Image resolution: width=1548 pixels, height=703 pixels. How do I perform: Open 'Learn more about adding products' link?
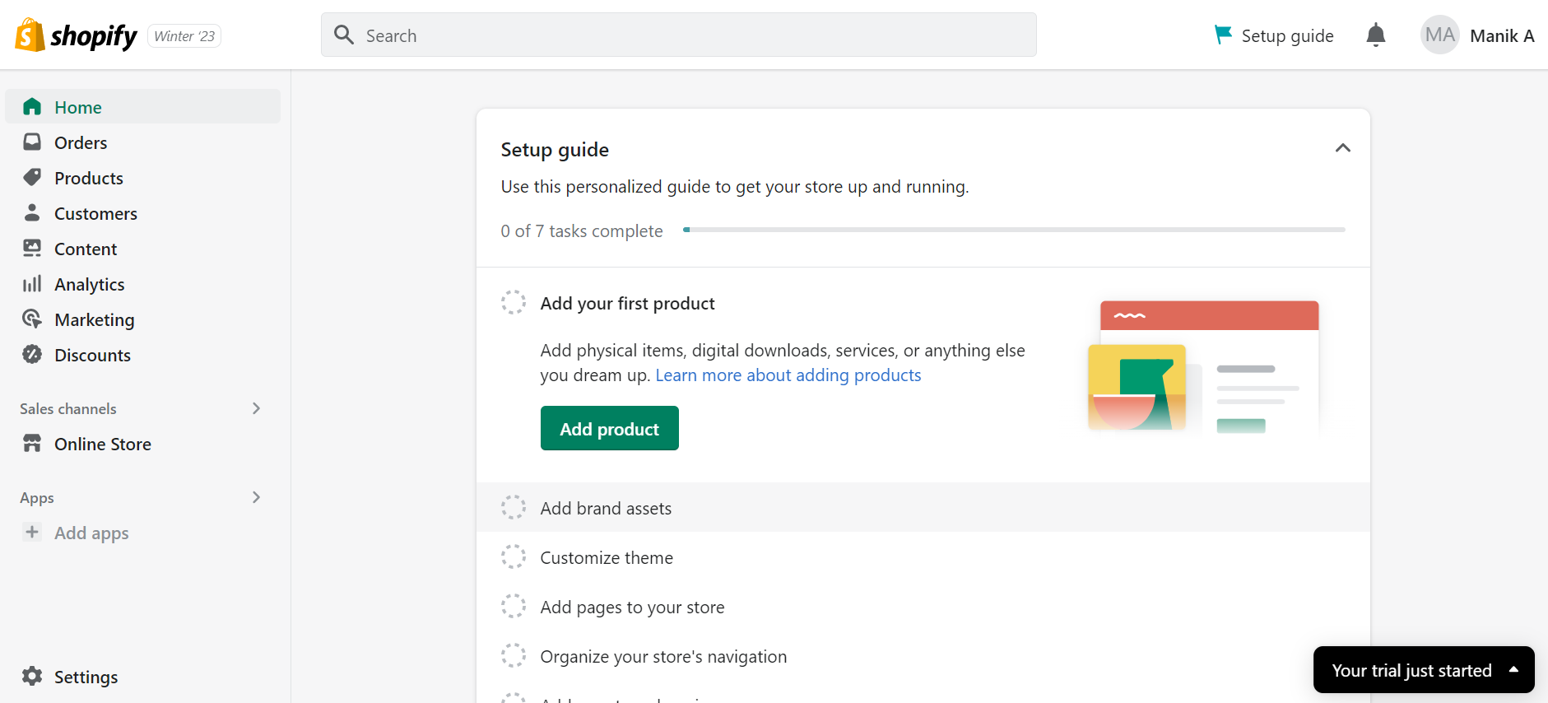[x=788, y=375]
